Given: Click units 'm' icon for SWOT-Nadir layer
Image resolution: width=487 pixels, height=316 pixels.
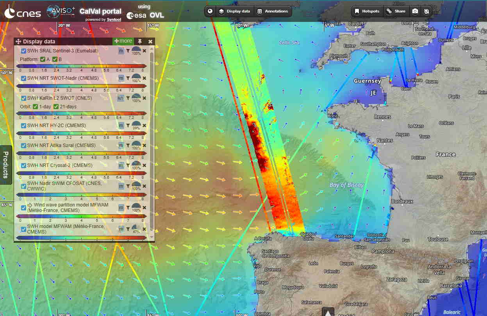Looking at the screenshot, I should tap(121, 78).
